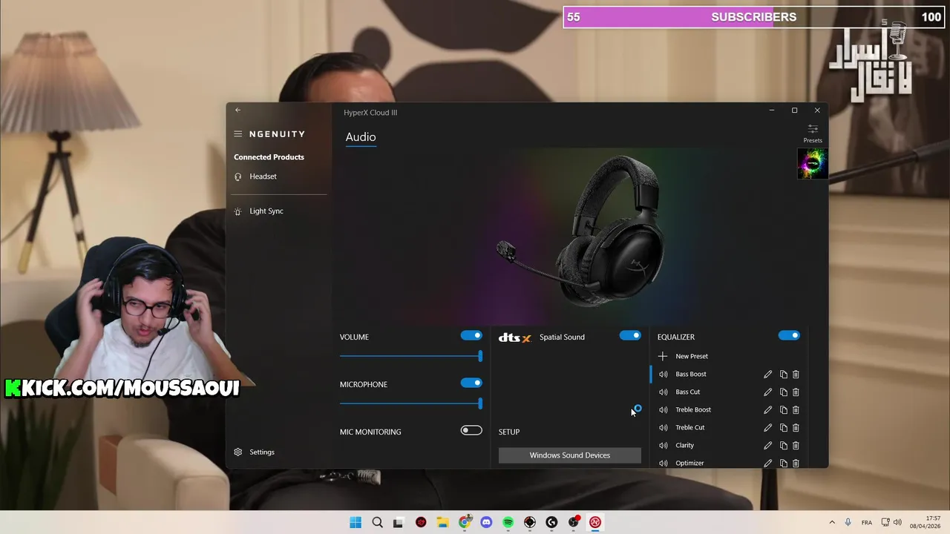Edit the Clarity preset

click(x=768, y=445)
